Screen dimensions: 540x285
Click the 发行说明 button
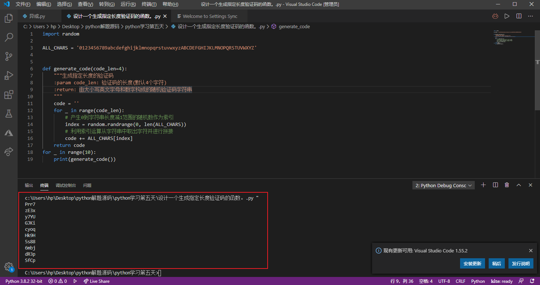(x=521, y=264)
